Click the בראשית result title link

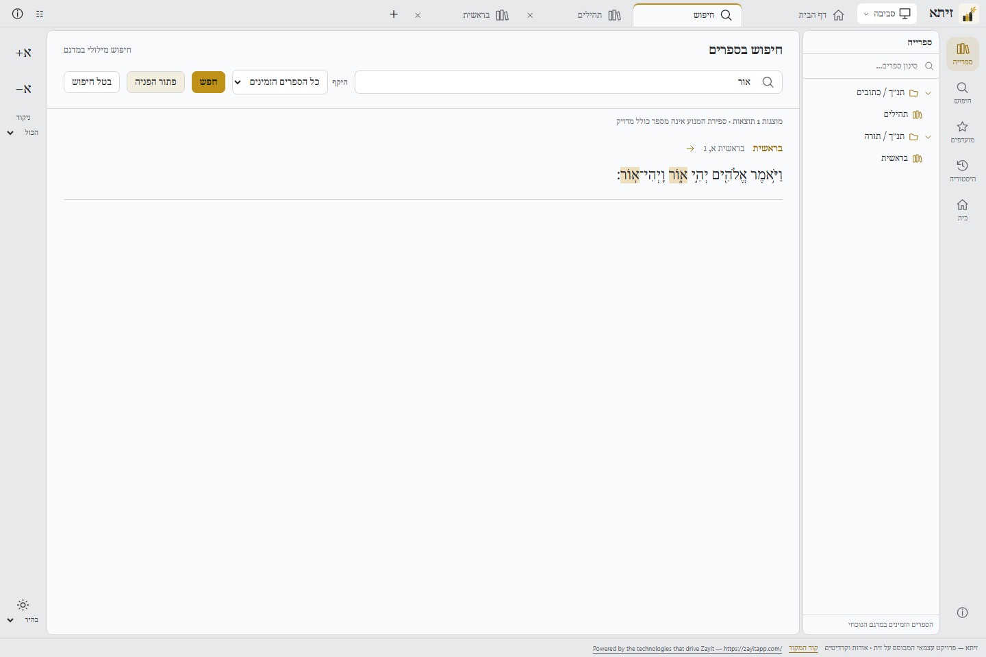point(768,149)
